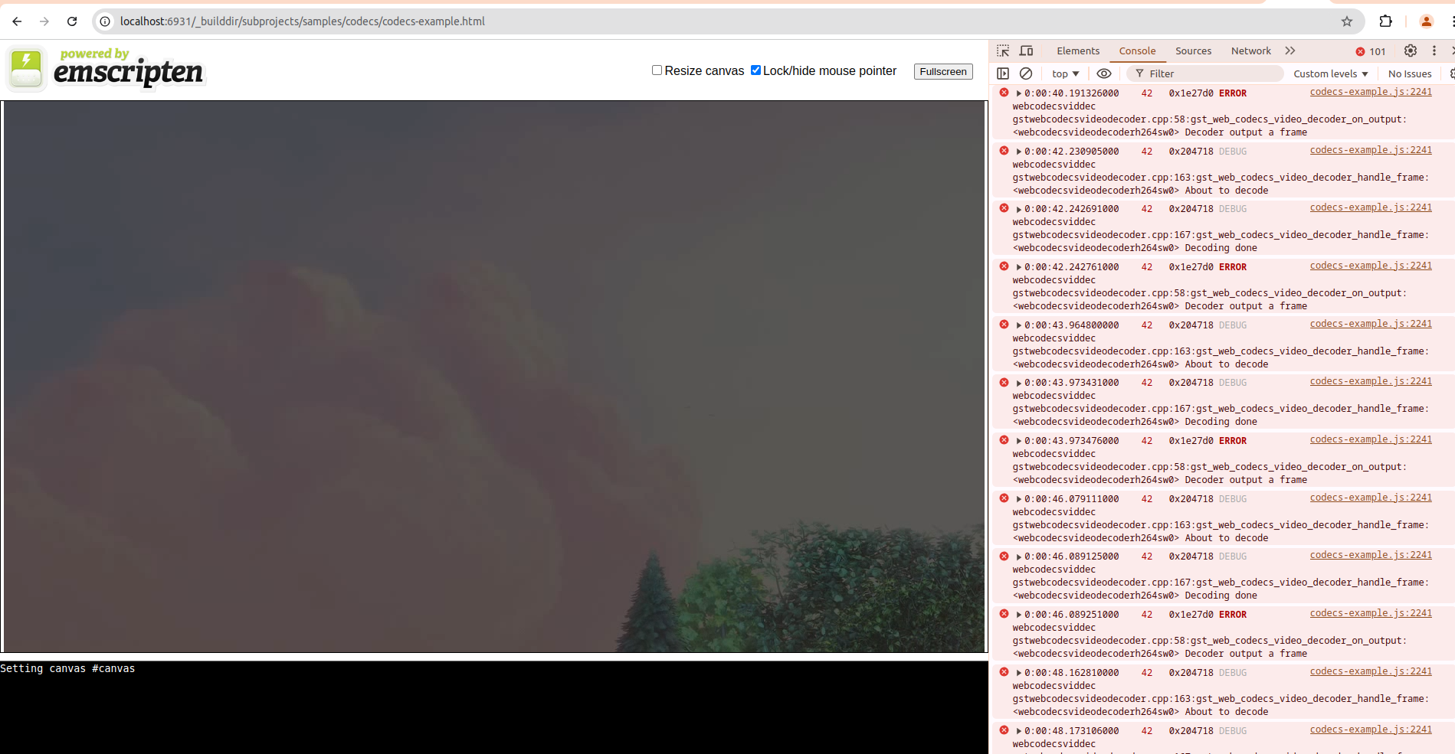Enable the Resize canvas checkbox
This screenshot has width=1455, height=754.
(657, 70)
